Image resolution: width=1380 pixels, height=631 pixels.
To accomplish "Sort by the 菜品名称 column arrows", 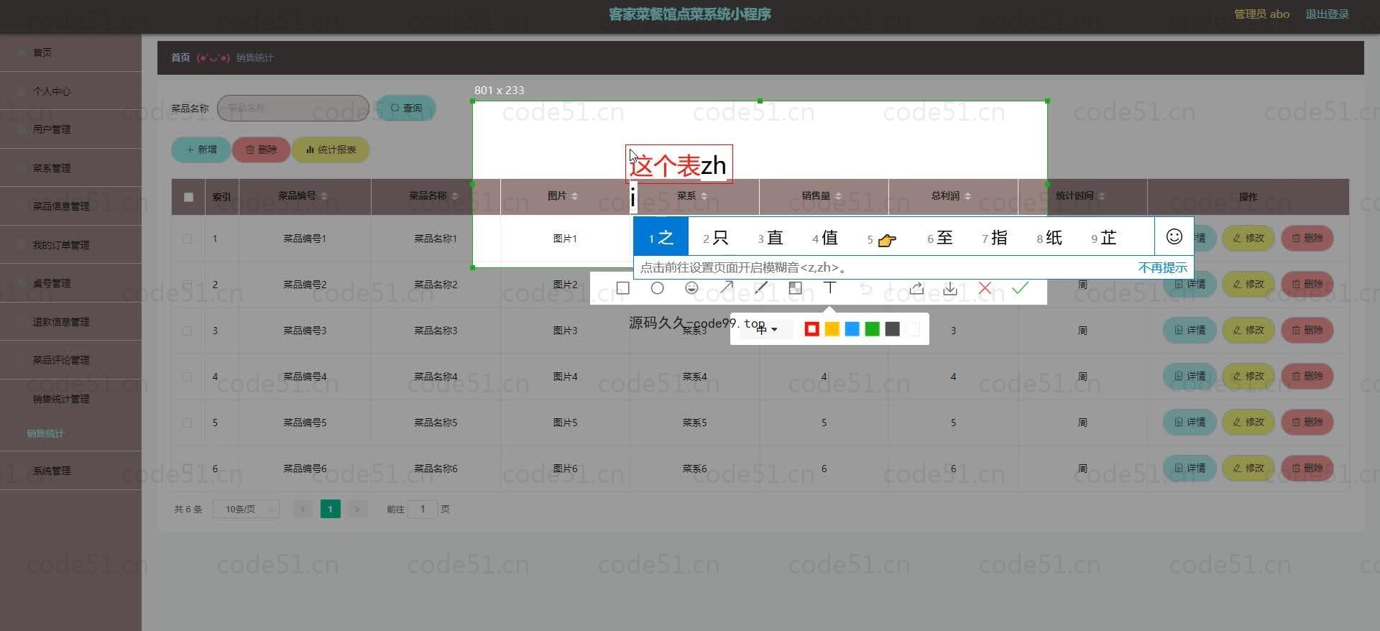I will point(455,196).
